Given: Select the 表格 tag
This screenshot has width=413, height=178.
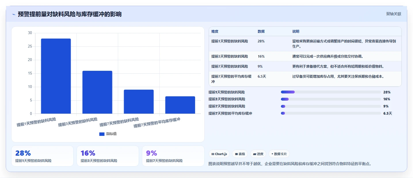Looking at the screenshot, I should (240, 154).
